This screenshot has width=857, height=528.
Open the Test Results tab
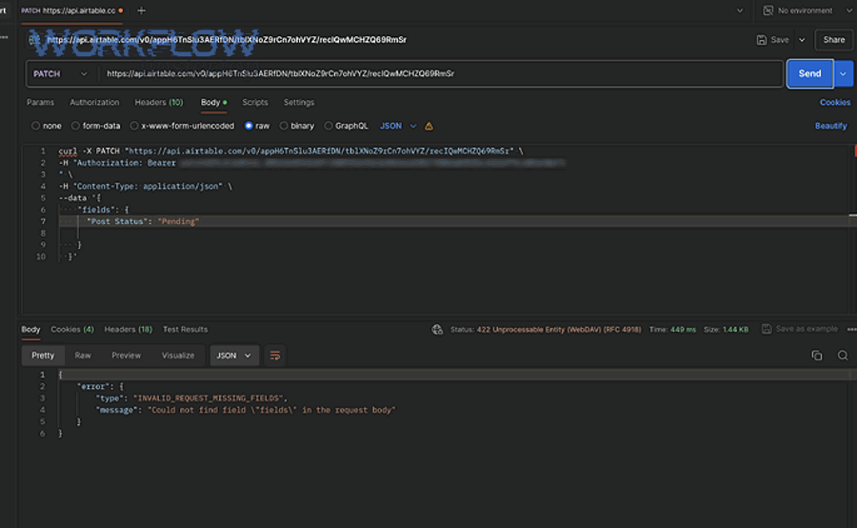185,330
